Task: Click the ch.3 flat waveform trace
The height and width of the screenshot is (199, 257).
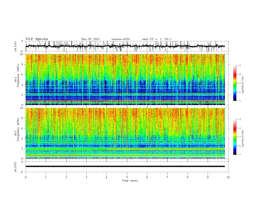Action: pos(125,166)
